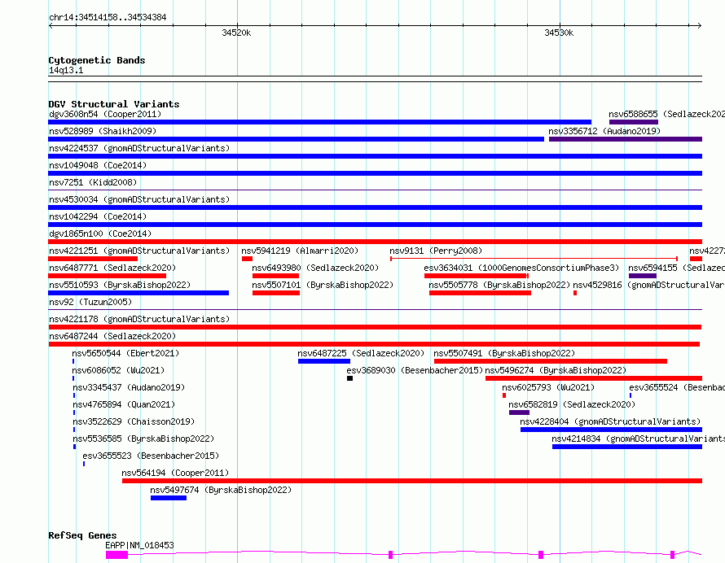This screenshot has height=563, width=725.
Task: Click the purple nsv6588655 variant bar
Action: click(x=634, y=122)
